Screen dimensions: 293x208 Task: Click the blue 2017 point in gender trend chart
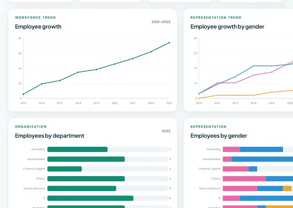[235, 77]
